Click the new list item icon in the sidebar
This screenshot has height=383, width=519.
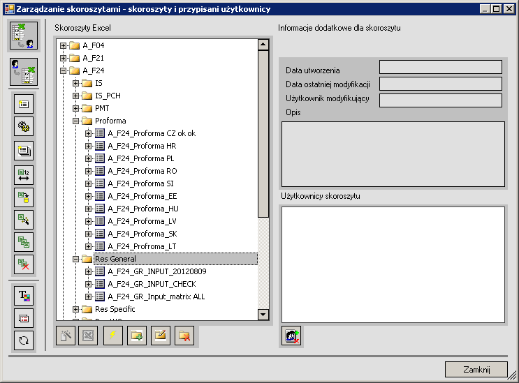coord(24,104)
